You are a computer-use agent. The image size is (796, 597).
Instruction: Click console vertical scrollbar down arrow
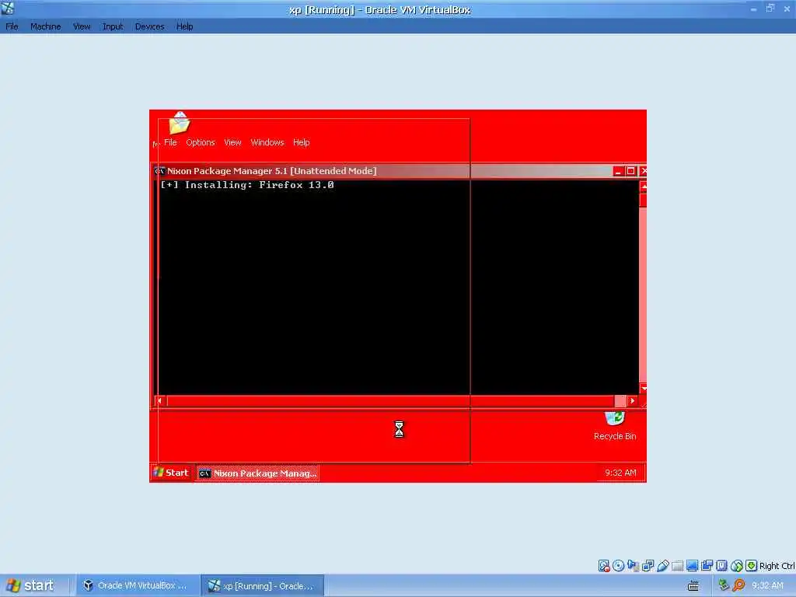click(x=643, y=389)
